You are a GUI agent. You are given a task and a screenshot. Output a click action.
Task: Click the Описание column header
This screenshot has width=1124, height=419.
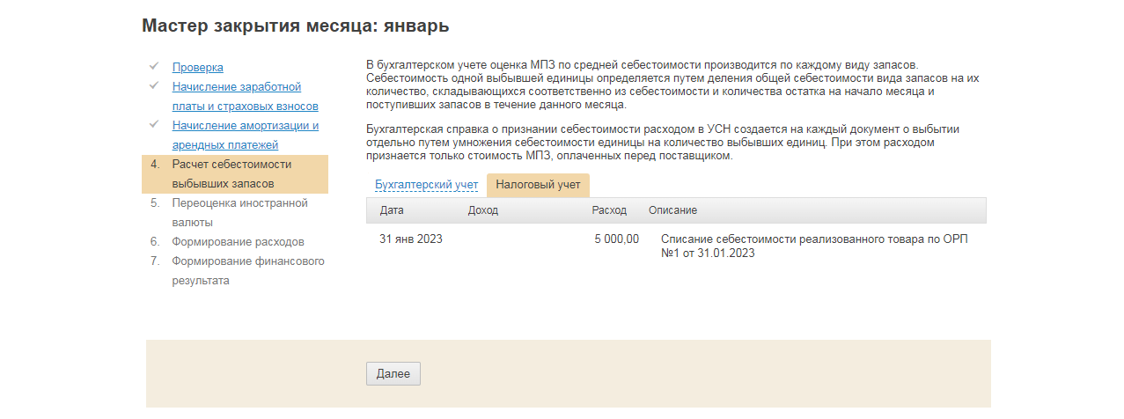tap(672, 210)
